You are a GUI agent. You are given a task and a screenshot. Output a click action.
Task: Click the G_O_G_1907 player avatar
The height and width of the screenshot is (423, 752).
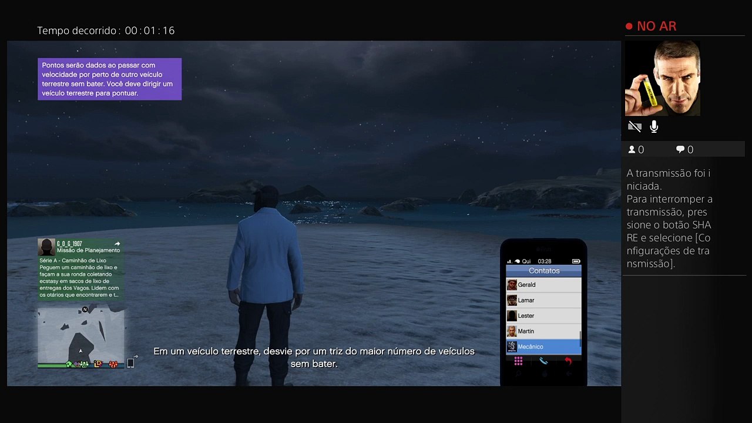click(46, 247)
